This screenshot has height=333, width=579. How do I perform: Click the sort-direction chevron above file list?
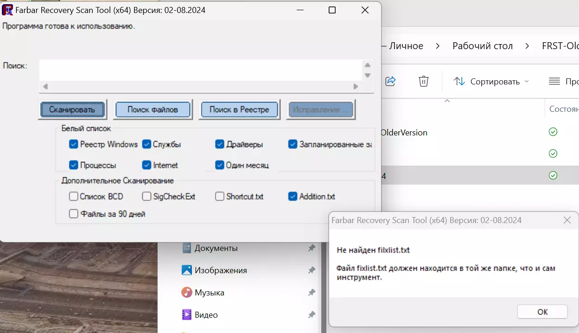pos(447,101)
